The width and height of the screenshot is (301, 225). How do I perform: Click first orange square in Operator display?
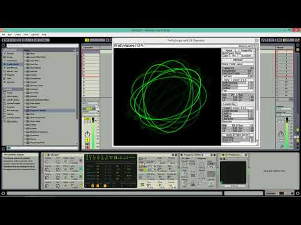93,186
